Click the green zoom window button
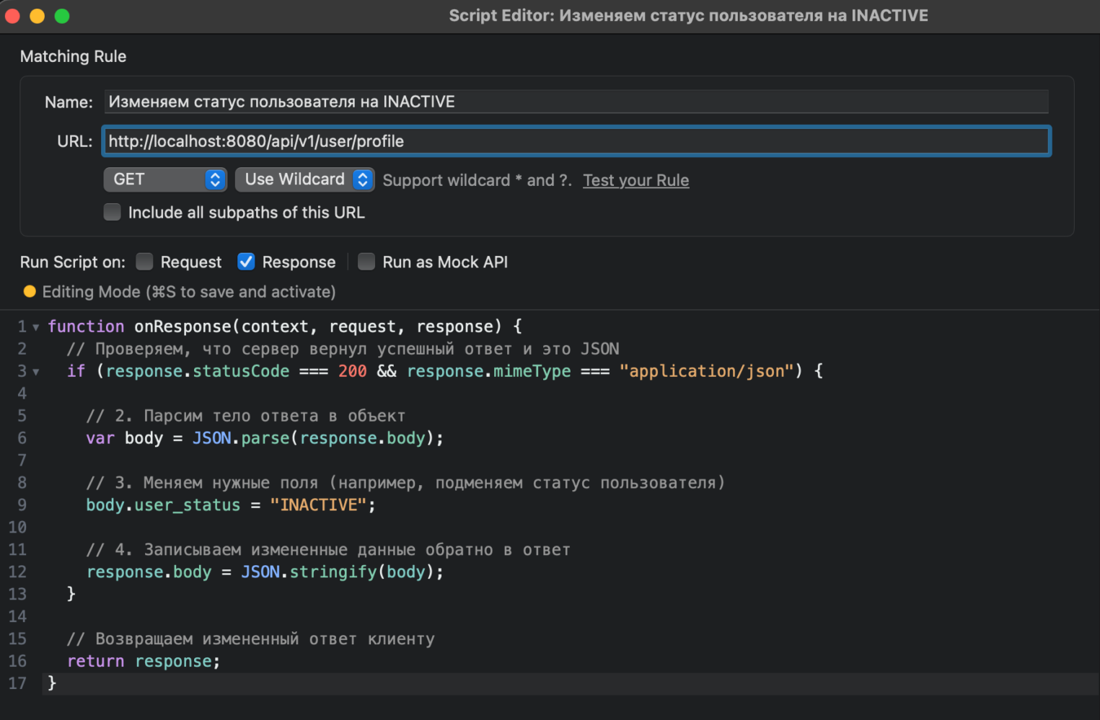 (62, 16)
